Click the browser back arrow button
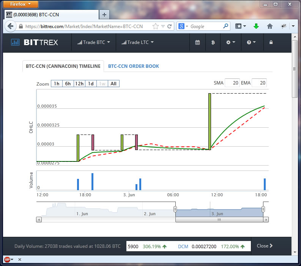Image resolution: width=301 pixels, height=266 pixels. [10, 26]
